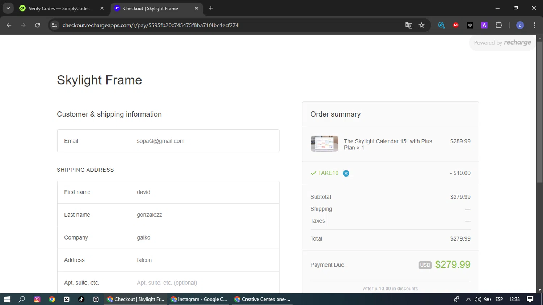
Task: Switch to Checkout Skylight taskbar window
Action: pos(135,299)
